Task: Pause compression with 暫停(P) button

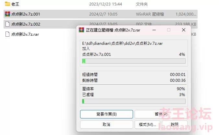Action: [161, 114]
